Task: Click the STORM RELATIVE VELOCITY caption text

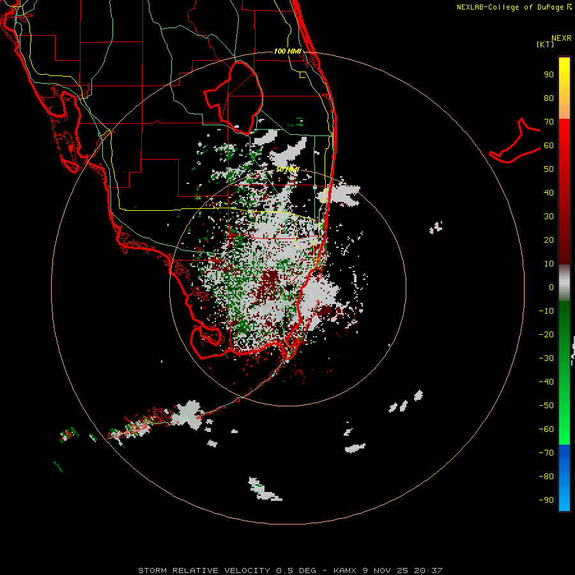Action: (204, 571)
